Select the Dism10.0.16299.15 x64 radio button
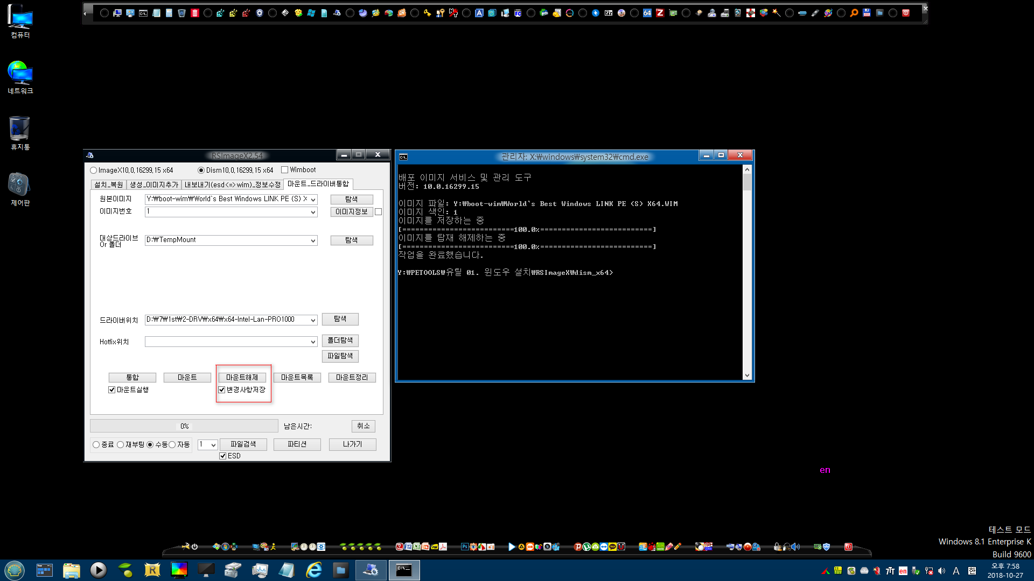 click(201, 171)
